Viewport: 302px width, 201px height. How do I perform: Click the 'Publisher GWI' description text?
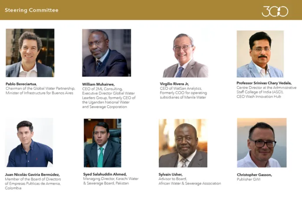249,179
